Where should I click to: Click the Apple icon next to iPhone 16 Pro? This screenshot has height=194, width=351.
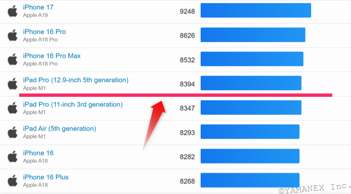click(x=12, y=35)
